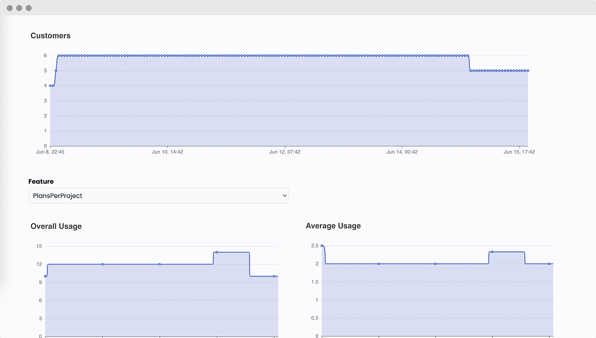This screenshot has width=596, height=338.
Task: Click the data point at value 5 on the Customers chart rise
Action: 56,71
